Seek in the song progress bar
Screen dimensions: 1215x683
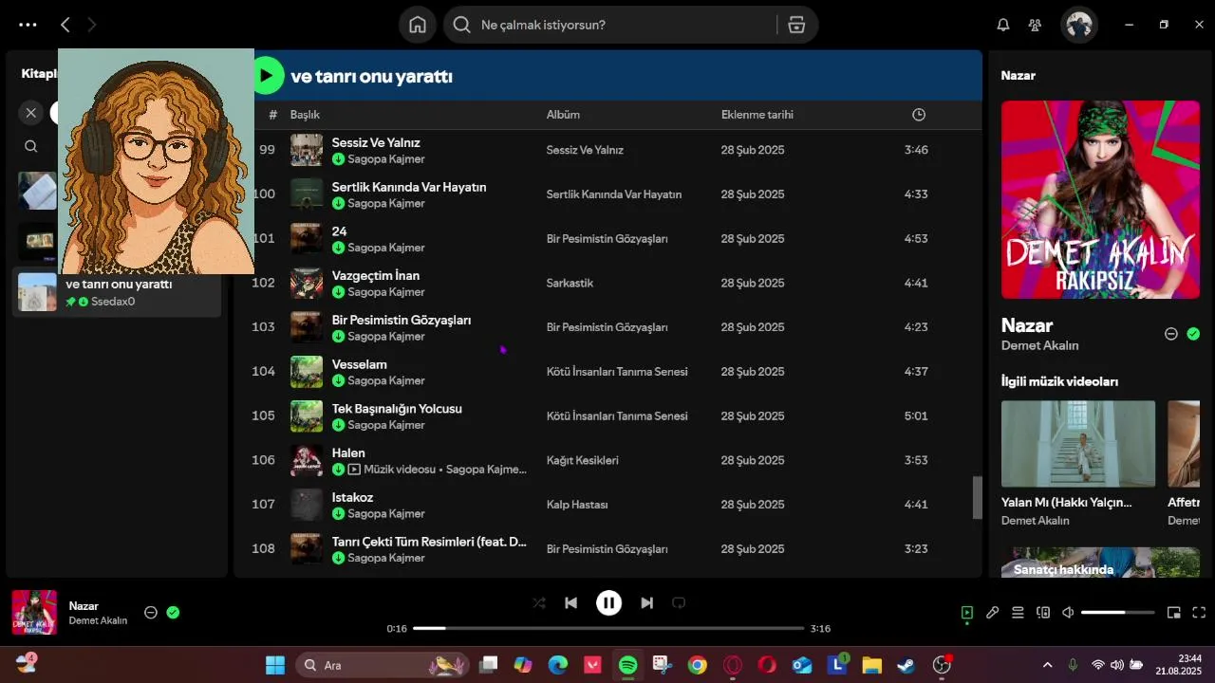coord(607,628)
